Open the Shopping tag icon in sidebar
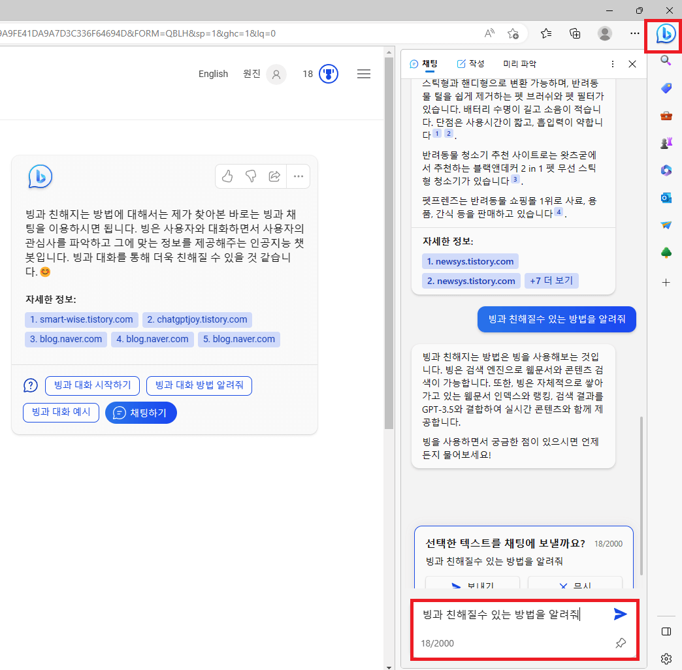 click(666, 88)
